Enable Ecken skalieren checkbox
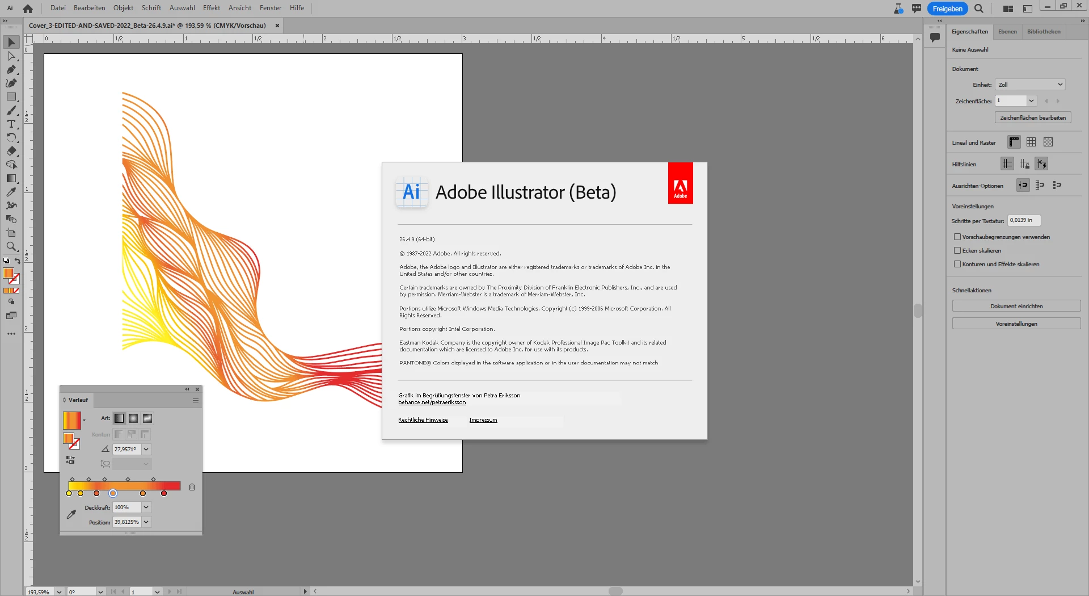The image size is (1089, 596). [957, 250]
